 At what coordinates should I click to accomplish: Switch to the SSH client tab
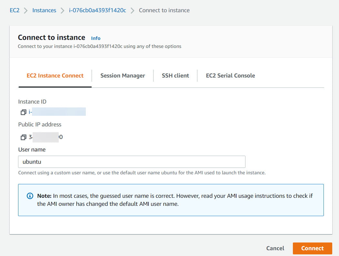point(175,76)
